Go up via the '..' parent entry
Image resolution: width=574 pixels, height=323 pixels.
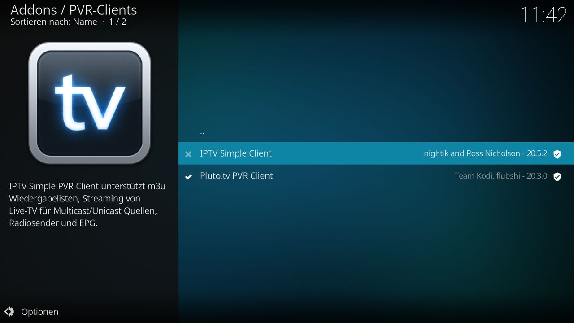202,133
